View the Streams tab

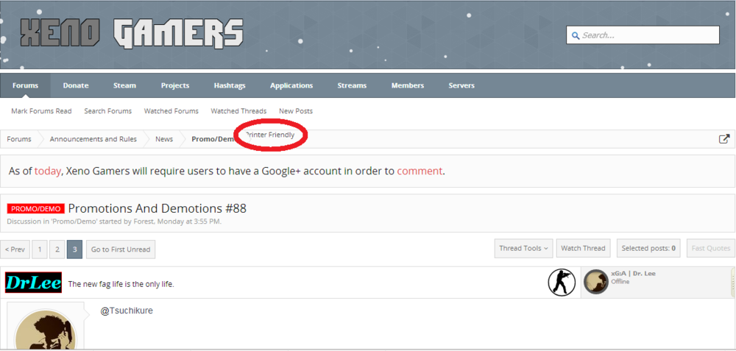(352, 85)
